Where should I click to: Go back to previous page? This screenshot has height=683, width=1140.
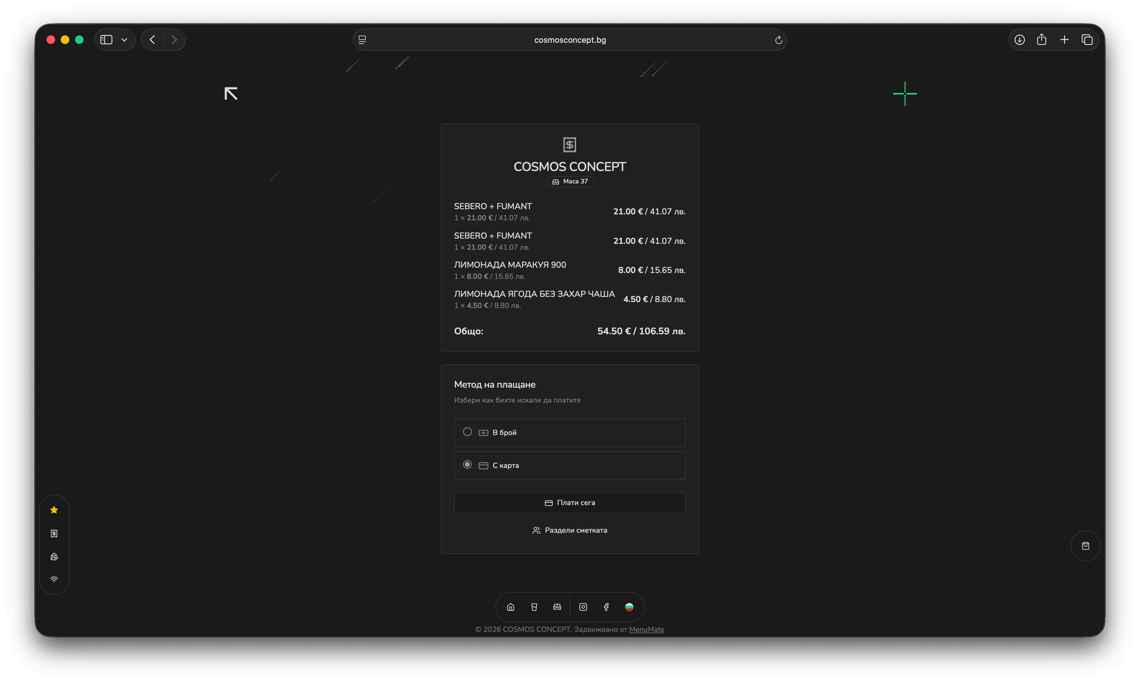(x=152, y=40)
